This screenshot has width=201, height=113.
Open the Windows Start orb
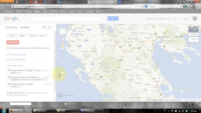(x=3, y=110)
